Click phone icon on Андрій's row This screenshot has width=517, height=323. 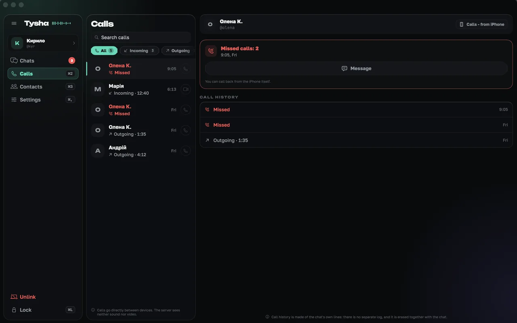pos(185,151)
